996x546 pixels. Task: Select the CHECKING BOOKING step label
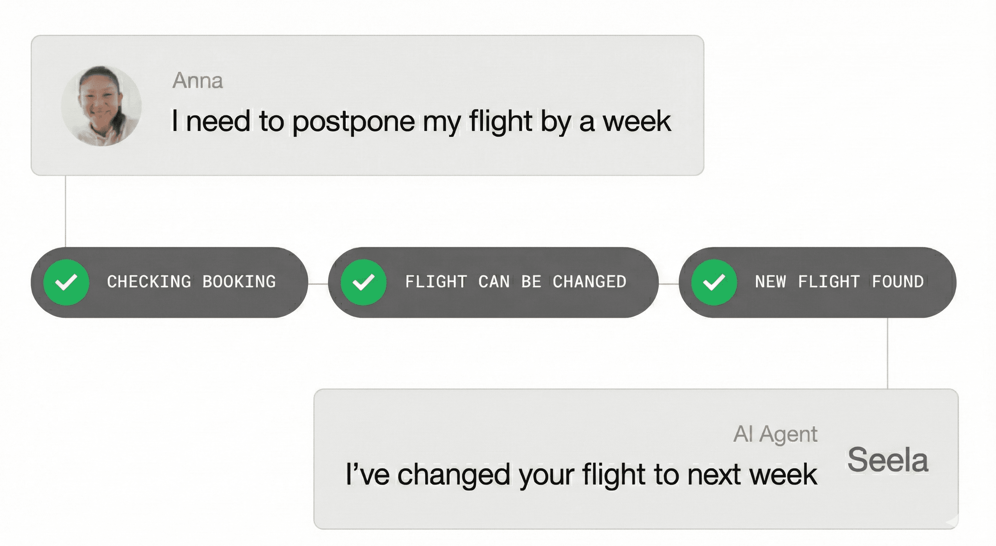pos(191,282)
